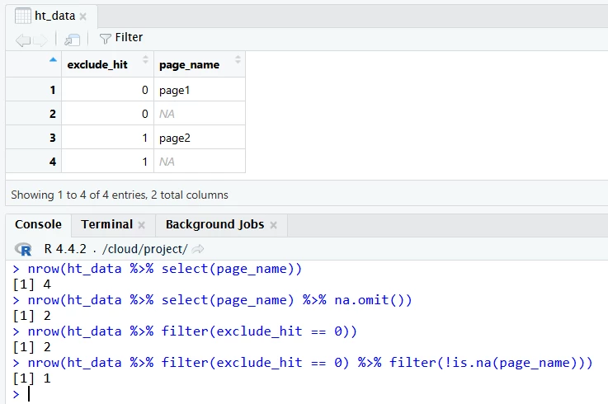608x404 pixels.
Task: Close the Background Jobs tab
Action: click(273, 225)
